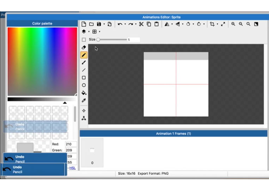Image resolution: width=269 pixels, height=190 pixels.
Task: Open the Redo history dropdown arrow
Action: (x=136, y=24)
